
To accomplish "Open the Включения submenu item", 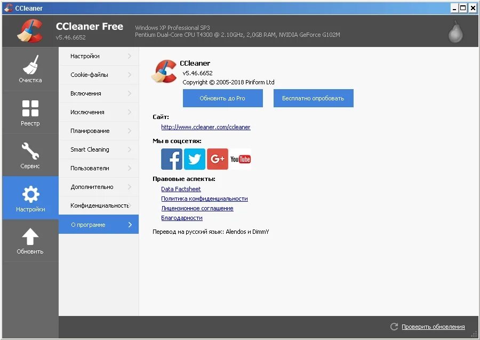I will click(x=99, y=93).
